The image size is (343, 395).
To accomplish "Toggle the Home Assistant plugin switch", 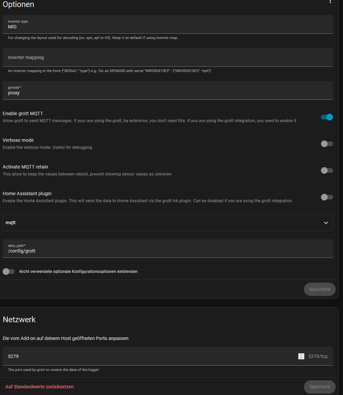I will click(x=327, y=197).
